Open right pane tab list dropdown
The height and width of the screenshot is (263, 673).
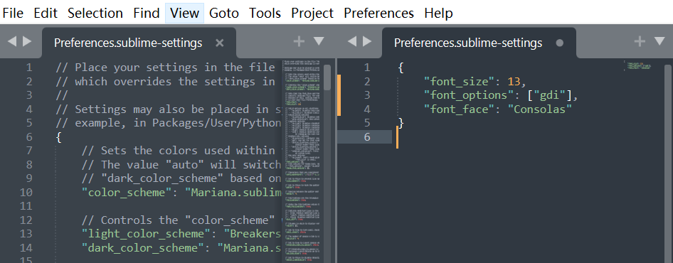[659, 41]
